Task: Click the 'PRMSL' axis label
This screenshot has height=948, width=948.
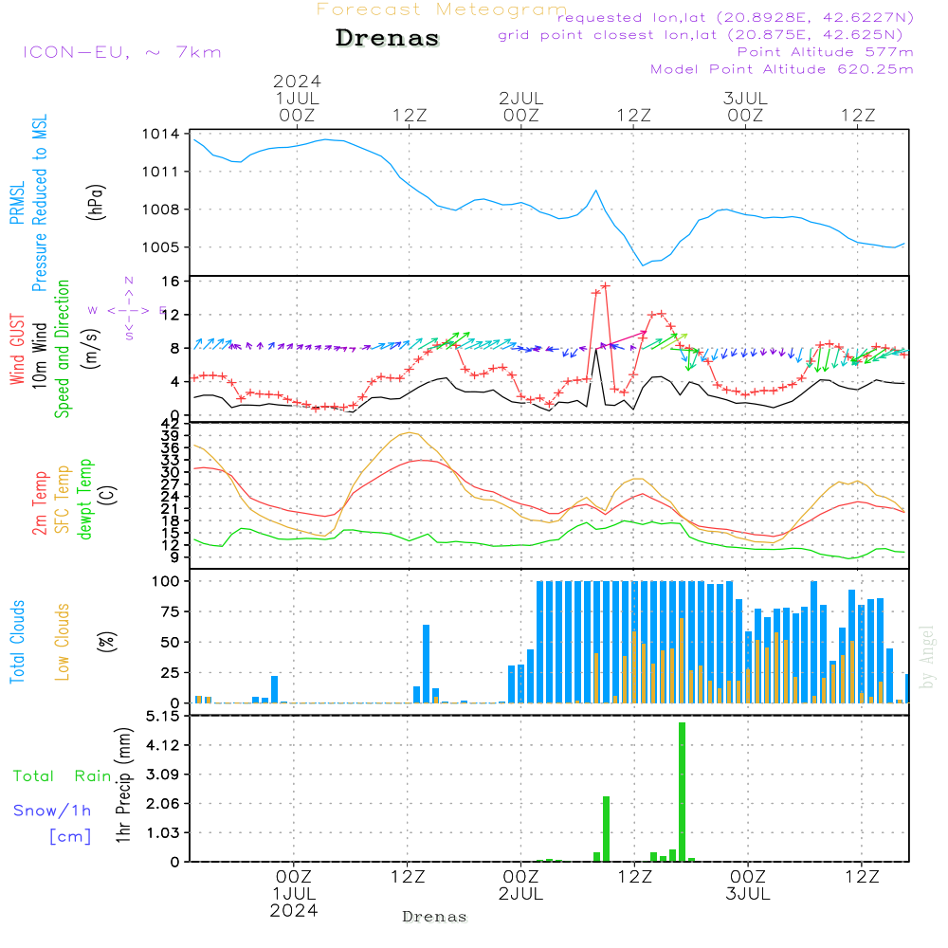Action: tap(17, 203)
